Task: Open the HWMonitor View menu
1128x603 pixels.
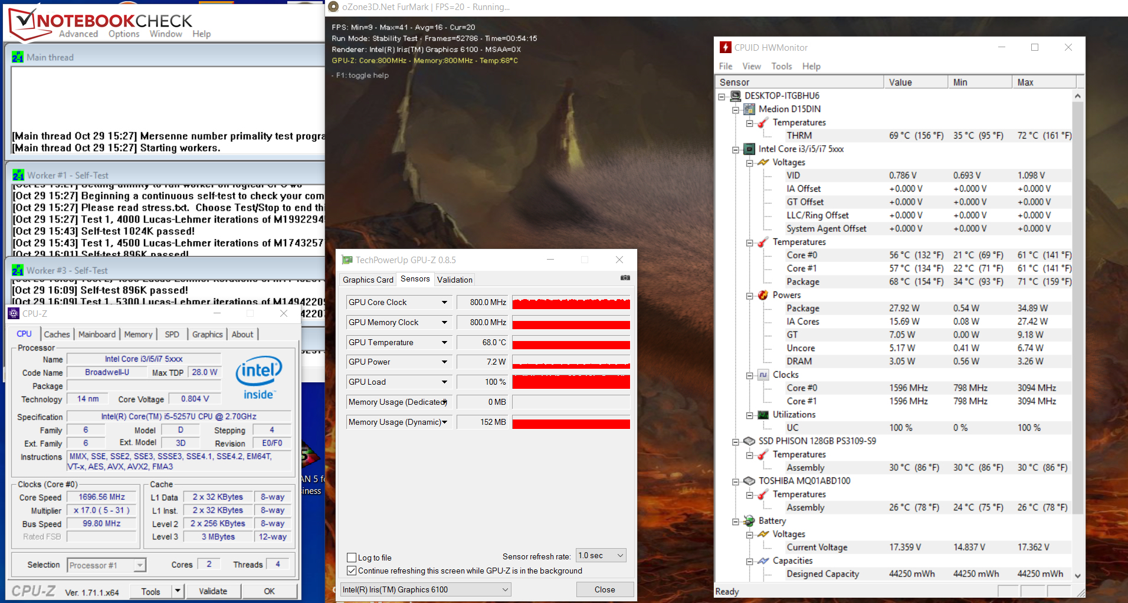Action: point(752,66)
